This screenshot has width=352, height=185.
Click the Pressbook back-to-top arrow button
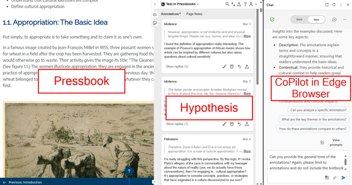click(129, 171)
